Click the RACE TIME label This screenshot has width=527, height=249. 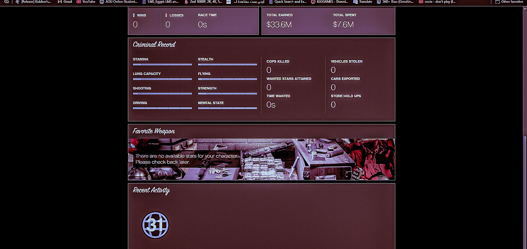(x=208, y=15)
